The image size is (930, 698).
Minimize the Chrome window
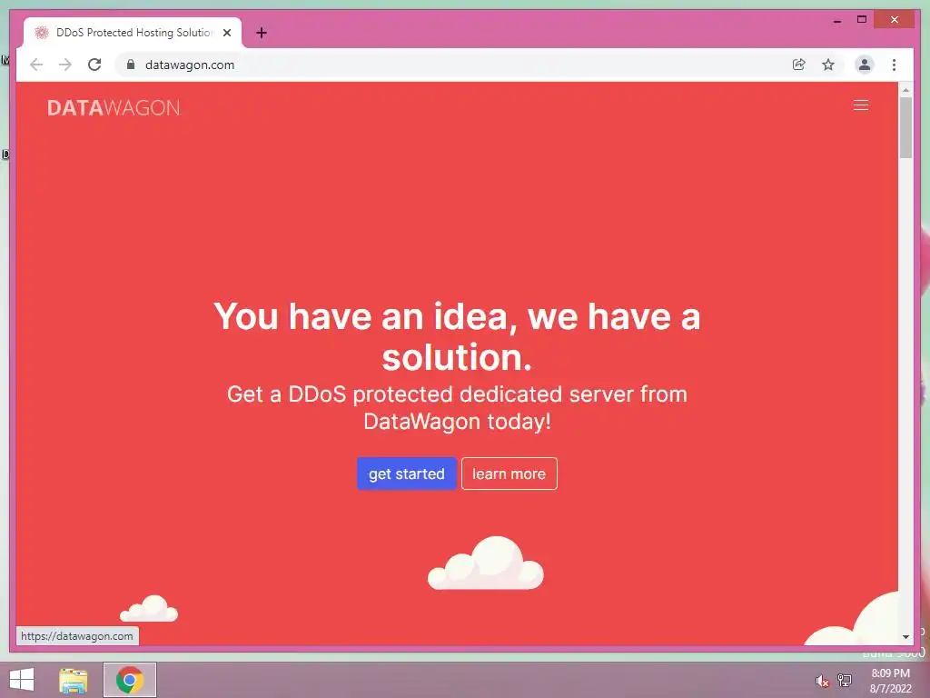[x=837, y=20]
